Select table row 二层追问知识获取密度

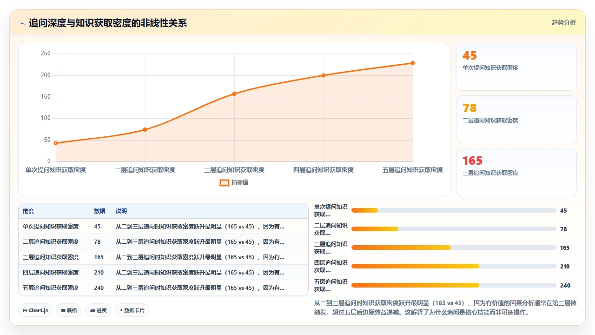point(163,242)
